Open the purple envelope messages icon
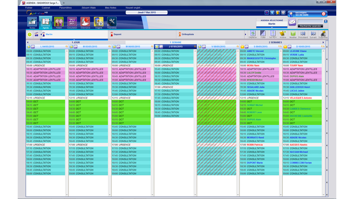Image resolution: width=354 pixels, height=199 pixels. [292, 22]
